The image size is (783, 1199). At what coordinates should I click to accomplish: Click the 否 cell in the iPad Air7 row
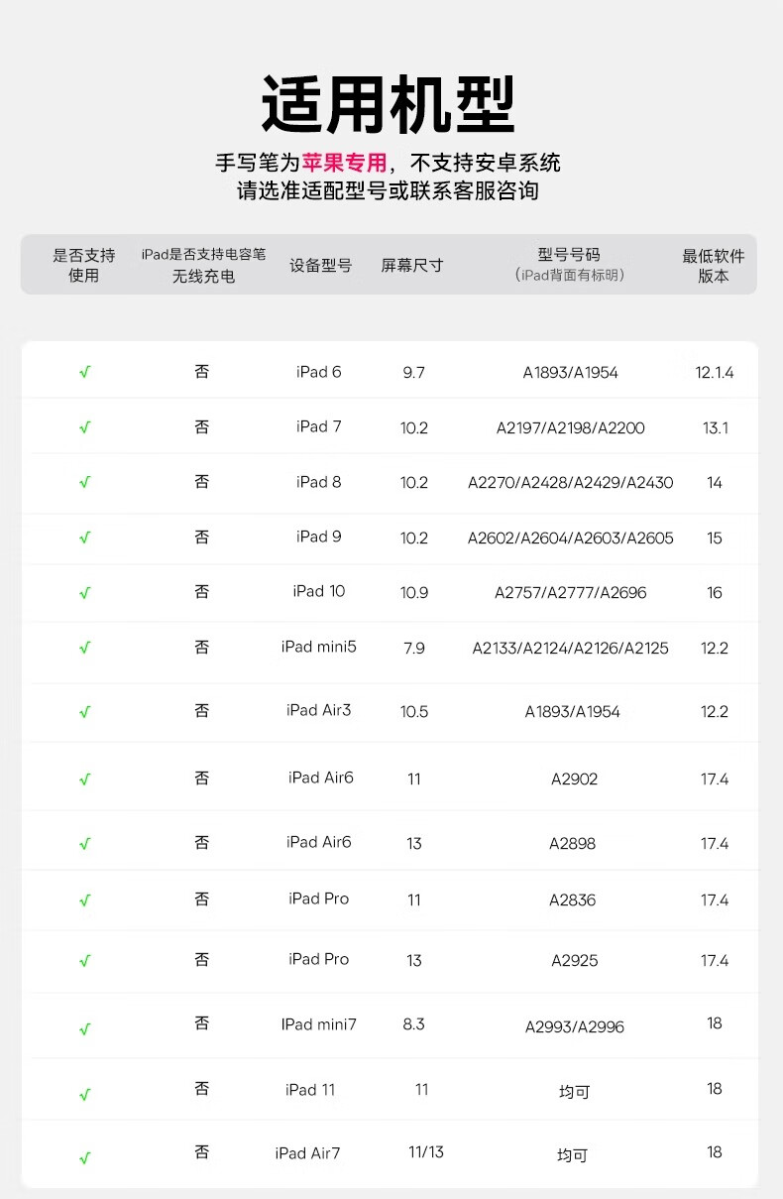pyautogui.click(x=202, y=1152)
